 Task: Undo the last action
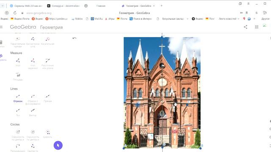tap(75, 38)
